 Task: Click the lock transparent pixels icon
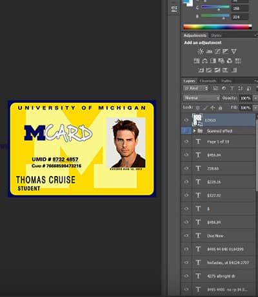pyautogui.click(x=197, y=107)
